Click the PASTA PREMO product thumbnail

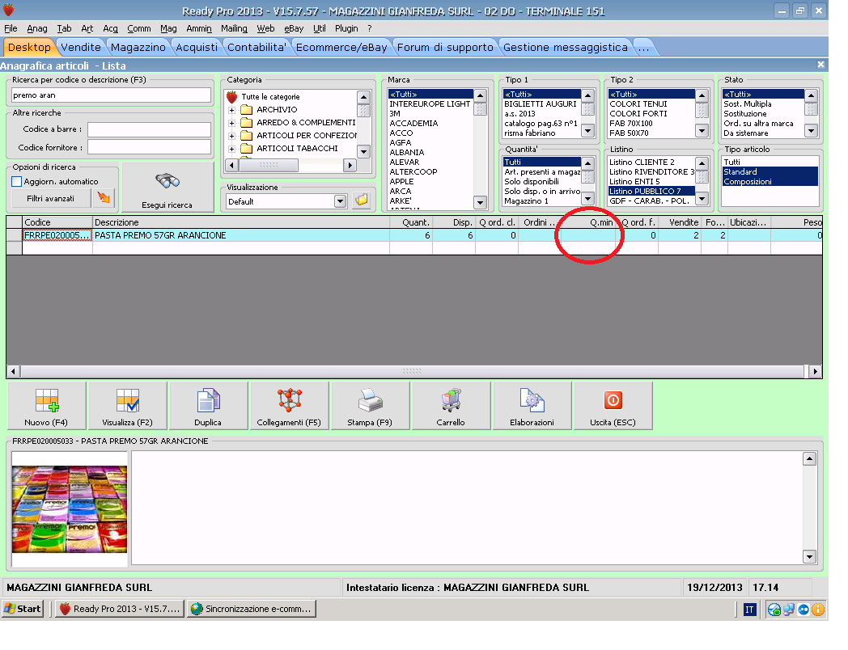pyautogui.click(x=70, y=509)
